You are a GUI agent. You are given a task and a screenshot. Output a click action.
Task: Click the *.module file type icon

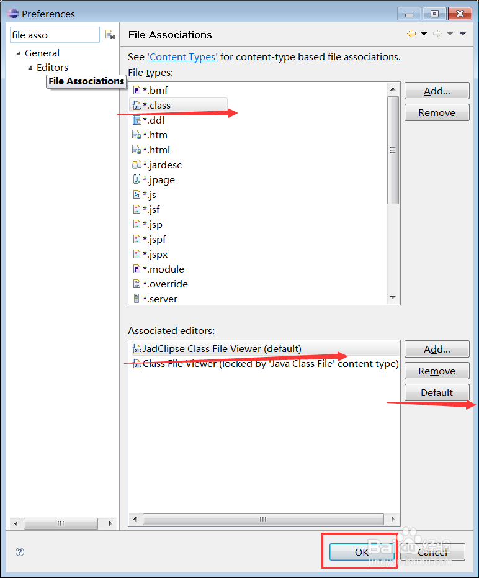coord(137,269)
